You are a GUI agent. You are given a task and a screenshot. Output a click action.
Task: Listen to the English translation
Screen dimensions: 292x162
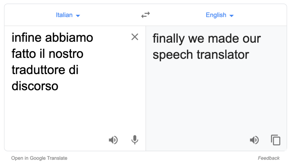[254, 140]
